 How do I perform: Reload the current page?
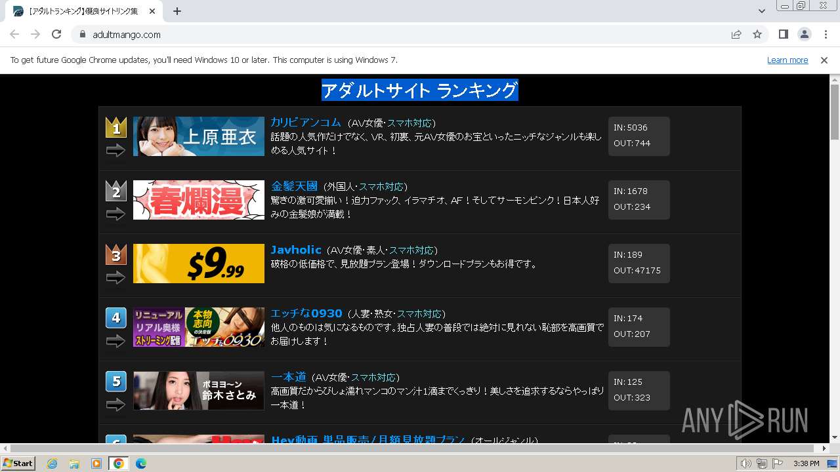pyautogui.click(x=56, y=34)
